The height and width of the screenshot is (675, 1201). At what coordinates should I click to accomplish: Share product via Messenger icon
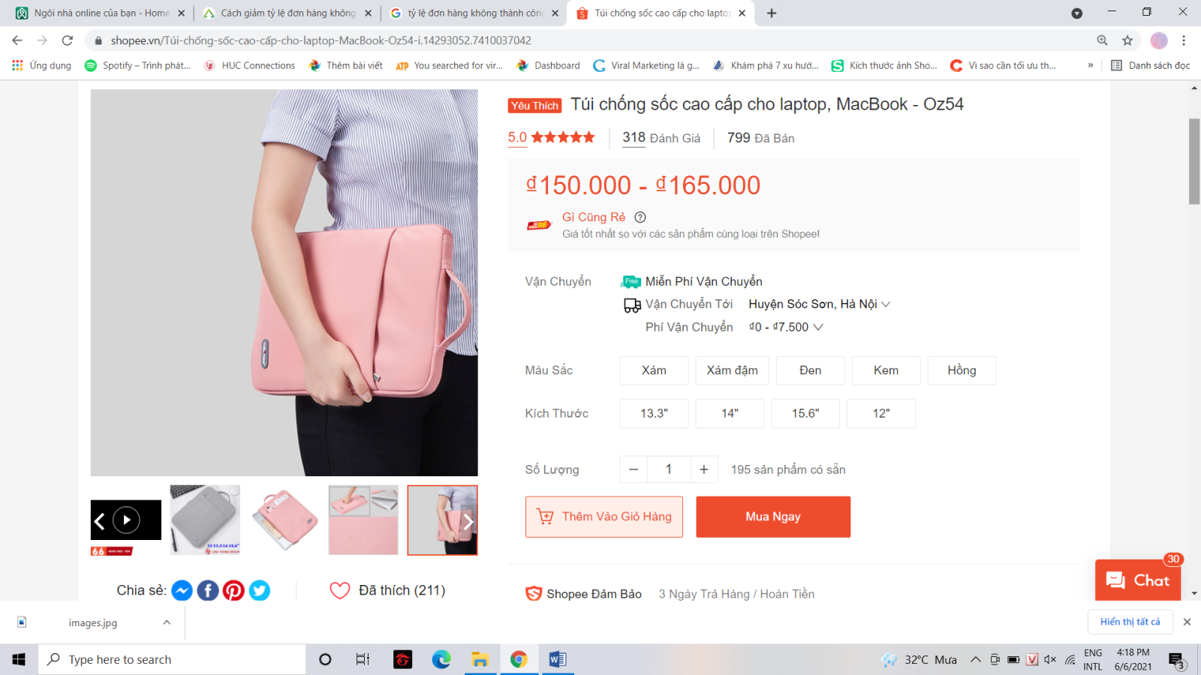click(x=182, y=591)
